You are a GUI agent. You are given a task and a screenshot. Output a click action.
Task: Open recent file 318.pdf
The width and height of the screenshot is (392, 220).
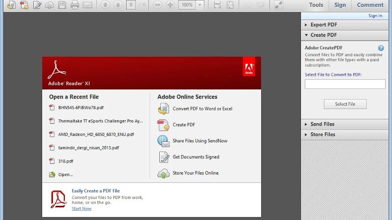tap(66, 161)
